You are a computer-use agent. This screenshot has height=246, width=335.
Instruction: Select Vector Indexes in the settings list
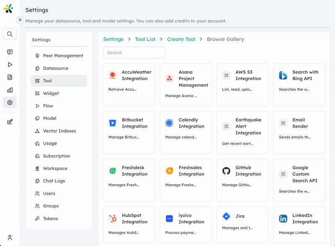(x=59, y=131)
